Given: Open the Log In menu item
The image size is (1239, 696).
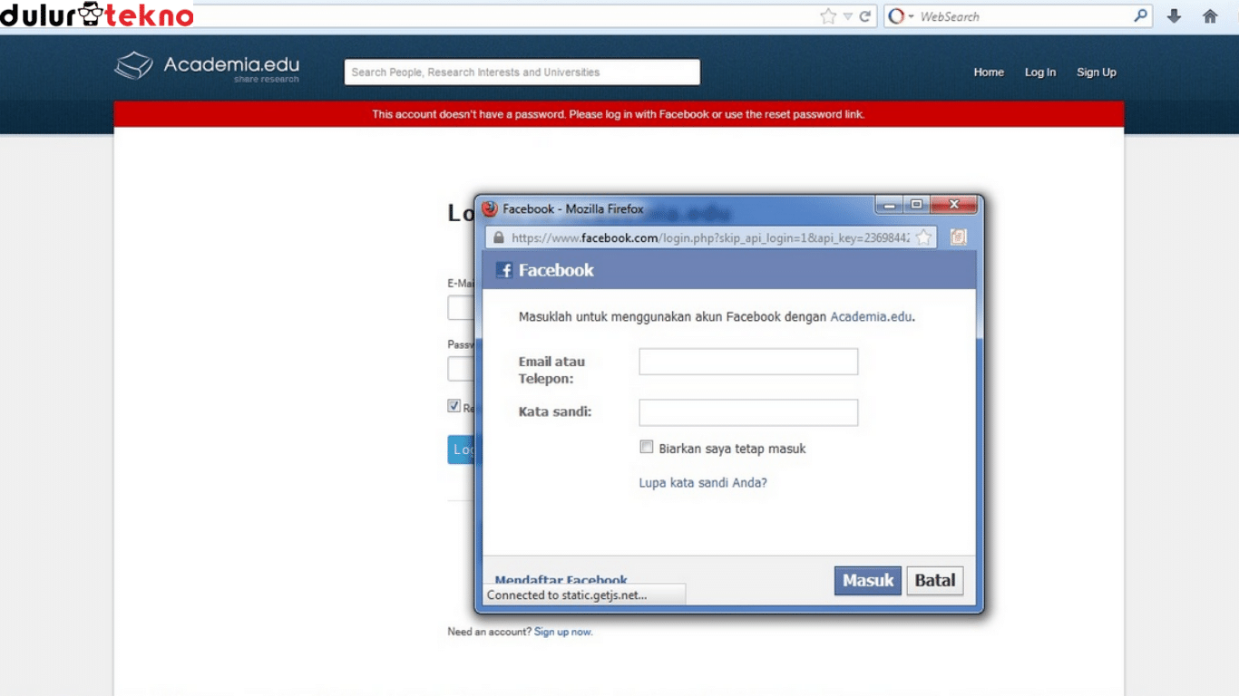Looking at the screenshot, I should point(1040,72).
